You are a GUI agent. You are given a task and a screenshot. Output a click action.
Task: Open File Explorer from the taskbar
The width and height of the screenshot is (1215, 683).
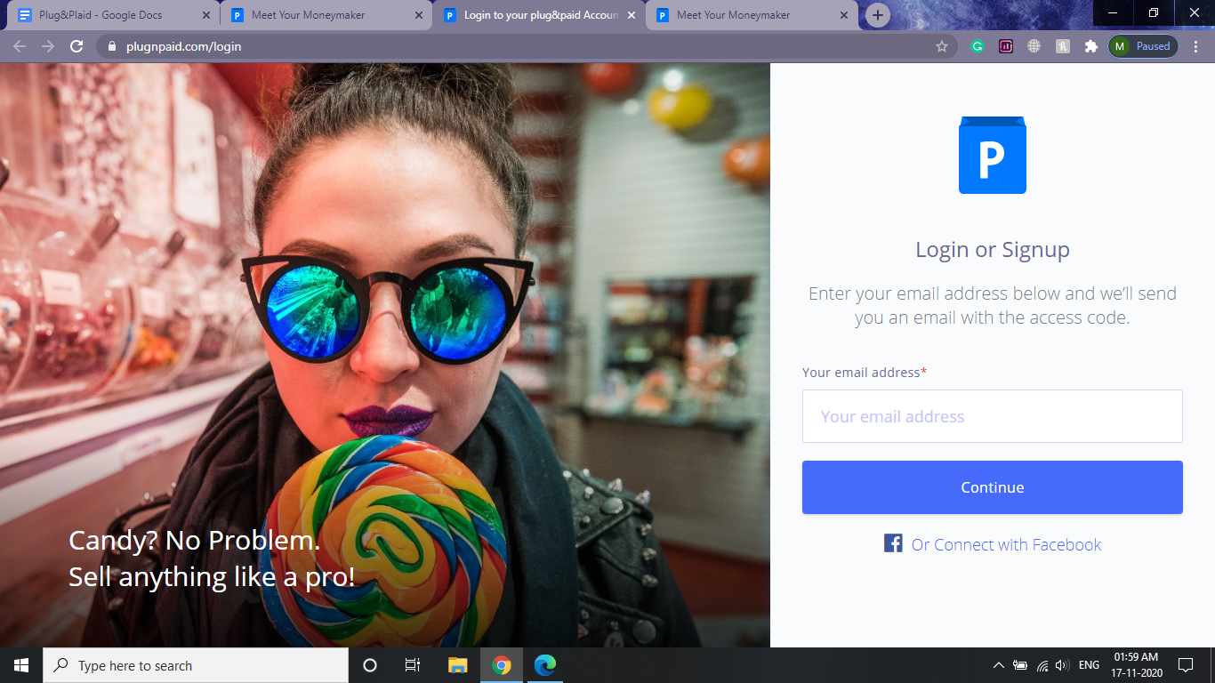point(457,665)
